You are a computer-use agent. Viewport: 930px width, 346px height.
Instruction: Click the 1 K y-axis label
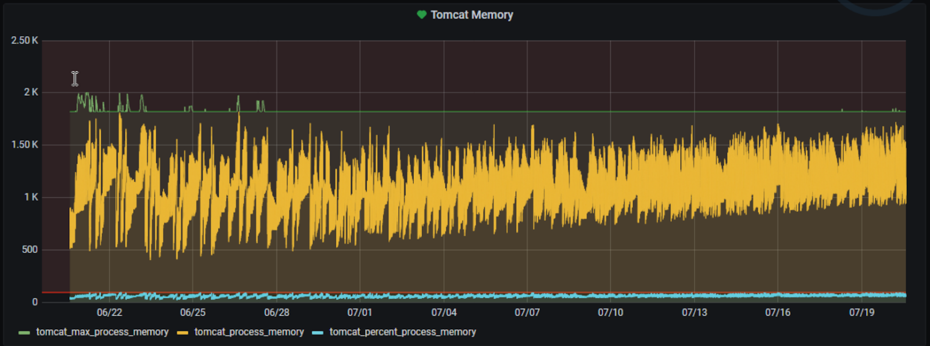tap(31, 197)
